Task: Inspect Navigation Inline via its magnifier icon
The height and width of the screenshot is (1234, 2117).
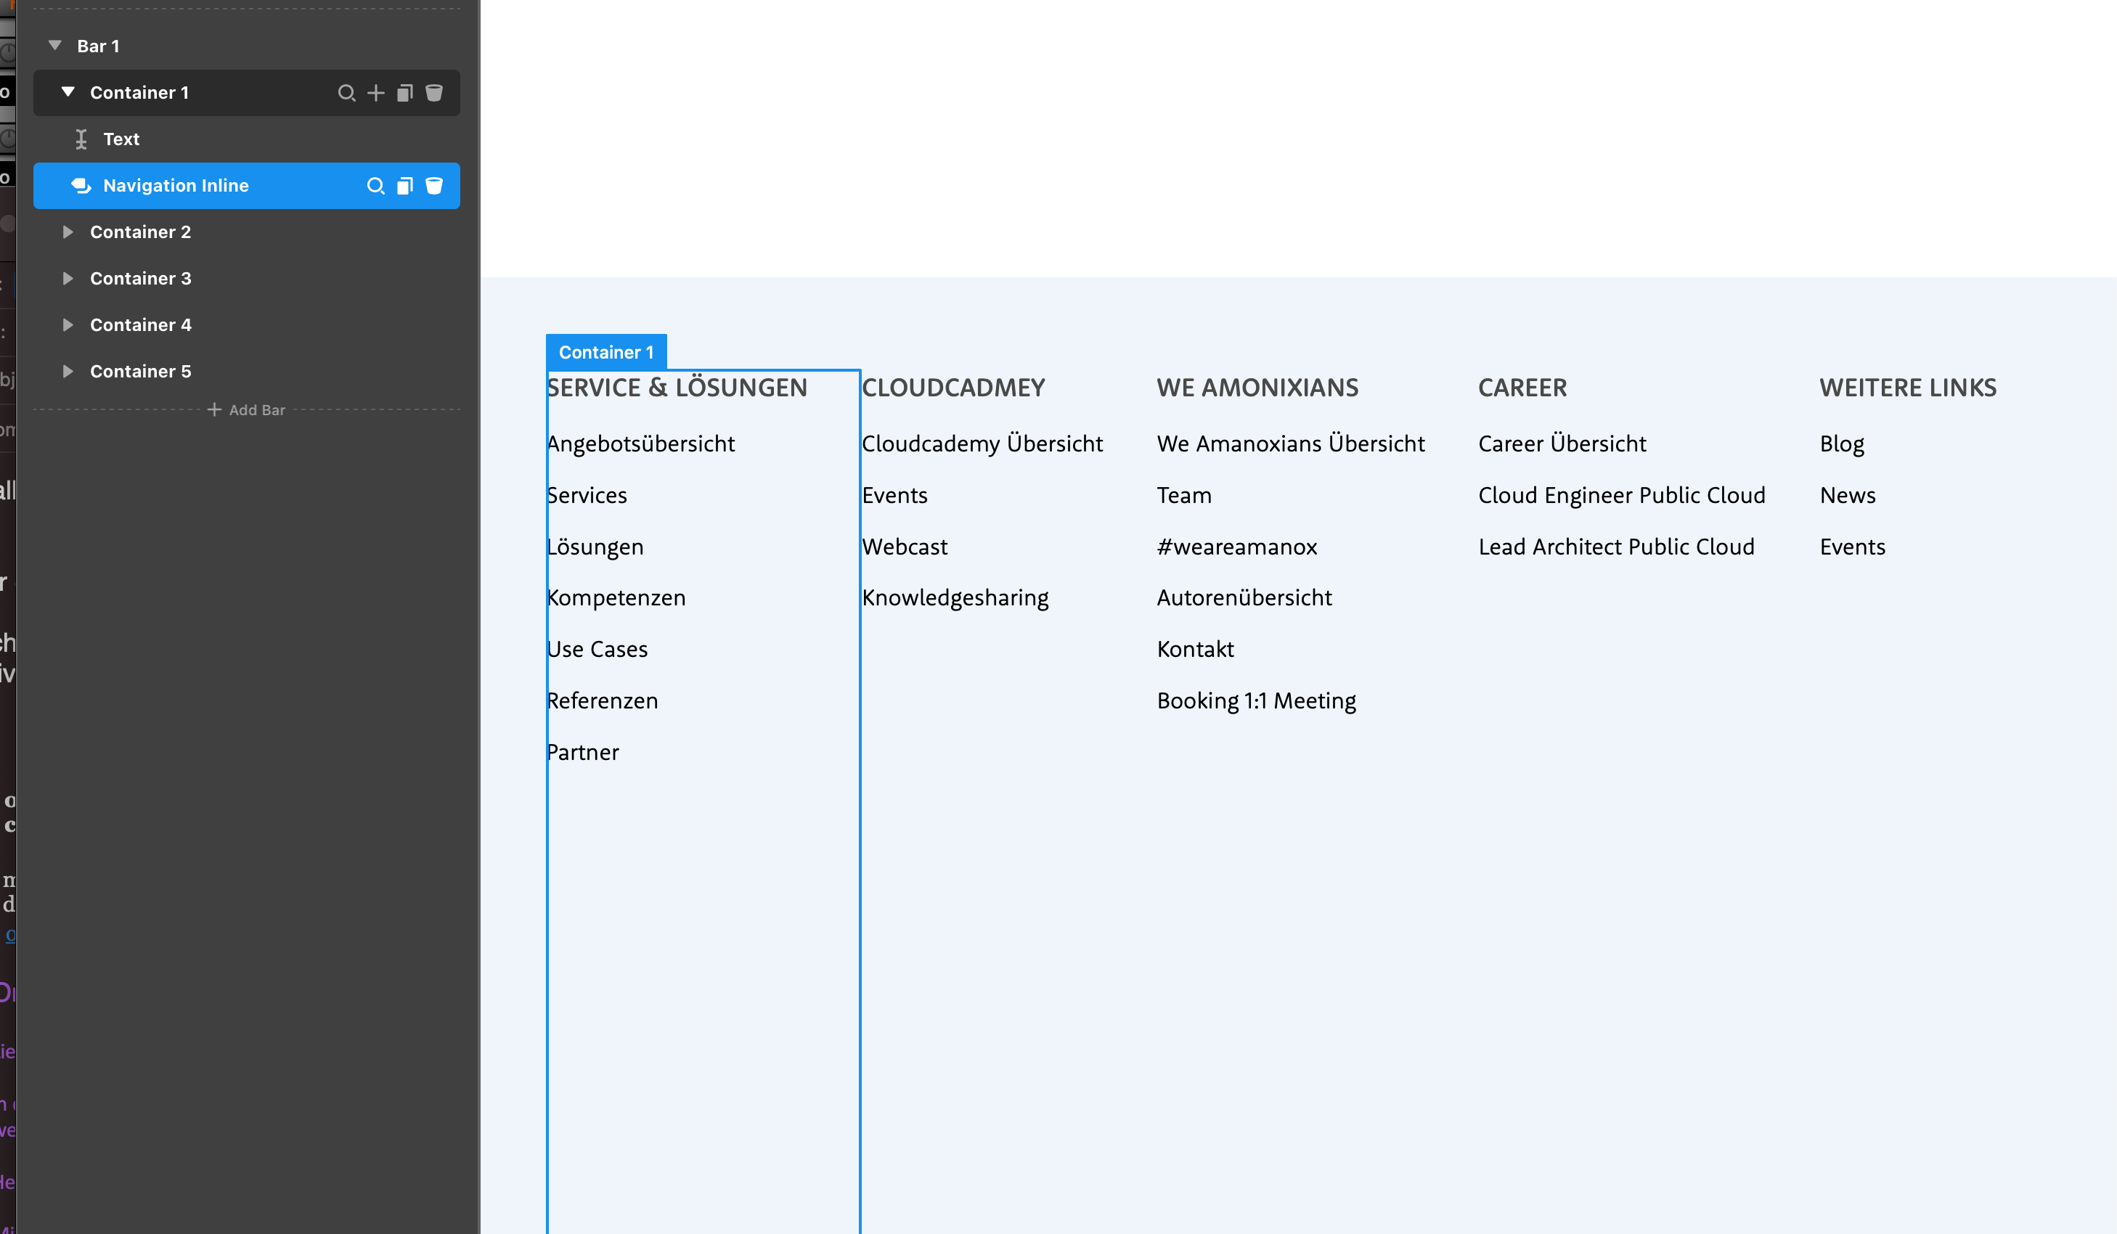Action: tap(375, 186)
